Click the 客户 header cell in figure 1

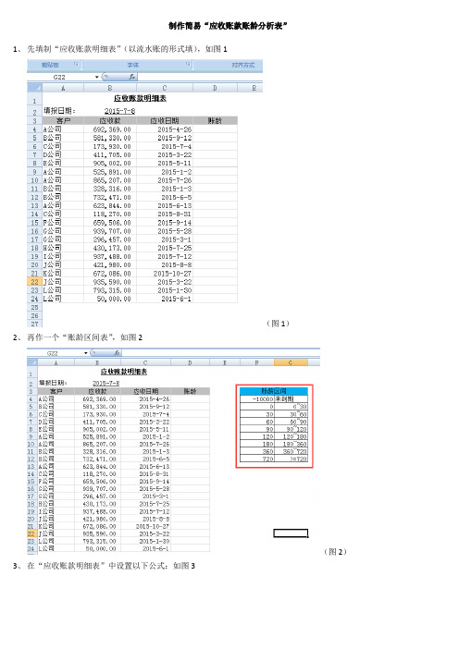63,120
